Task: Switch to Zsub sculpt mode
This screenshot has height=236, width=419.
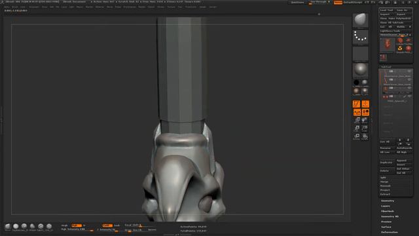Action: point(117,226)
